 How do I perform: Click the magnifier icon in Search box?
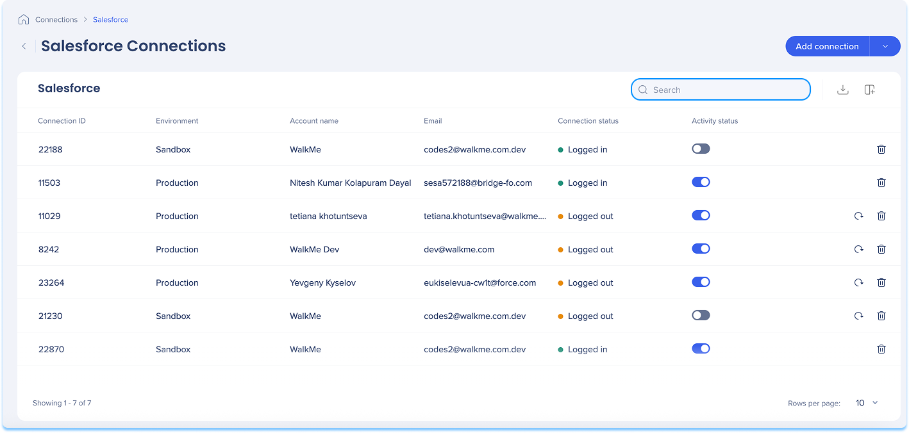[643, 90]
